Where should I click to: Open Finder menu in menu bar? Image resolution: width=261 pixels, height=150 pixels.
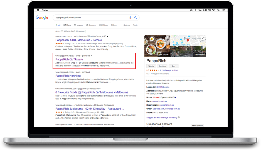point(45,10)
